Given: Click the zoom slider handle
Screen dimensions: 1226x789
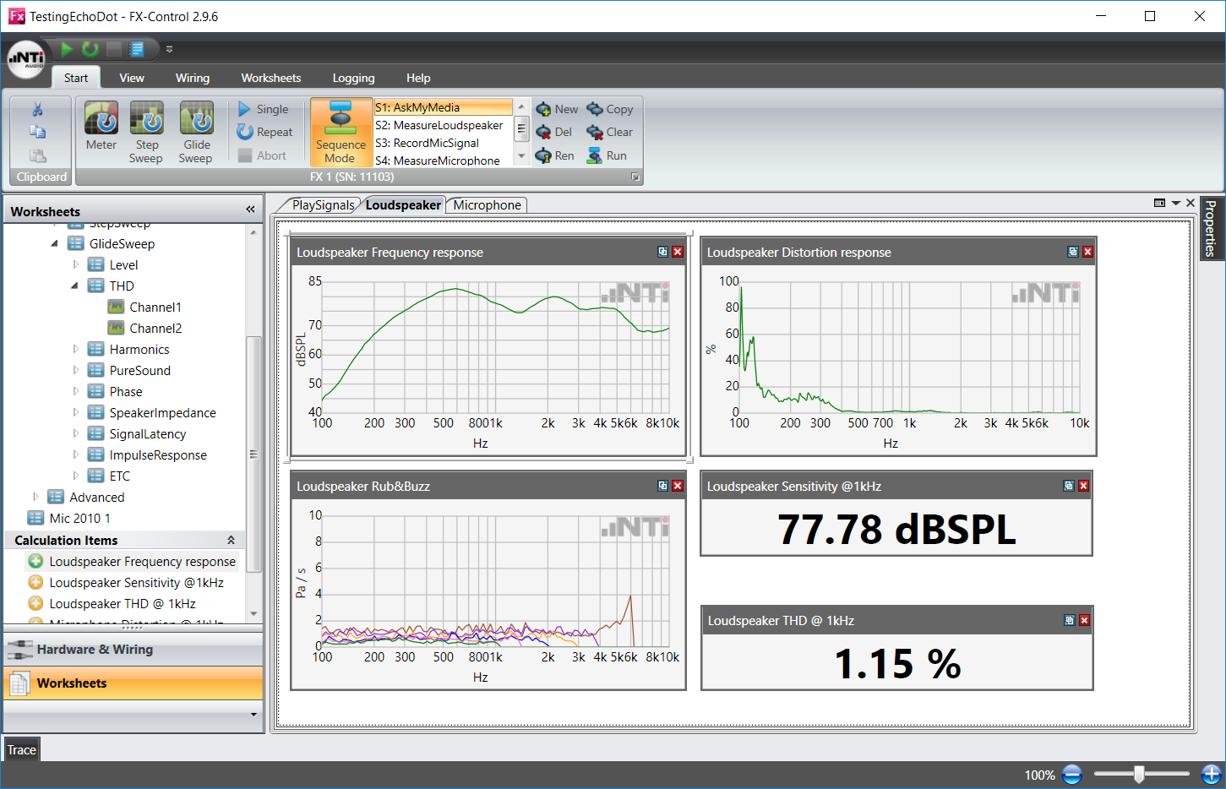Looking at the screenshot, I should [1139, 774].
